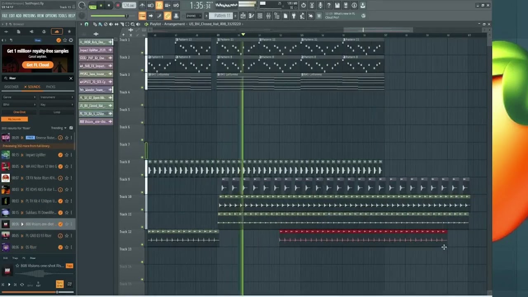Toggle the metronome icon
Image resolution: width=528 pixels, height=297 pixels.
[142, 5]
